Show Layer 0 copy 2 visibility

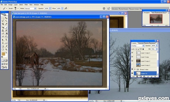click(x=132, y=65)
